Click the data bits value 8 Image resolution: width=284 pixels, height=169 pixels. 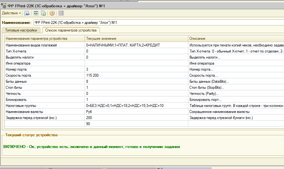[87, 81]
